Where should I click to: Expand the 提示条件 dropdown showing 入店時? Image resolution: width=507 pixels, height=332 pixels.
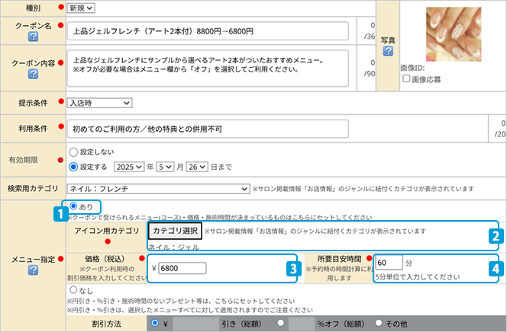[x=99, y=103]
